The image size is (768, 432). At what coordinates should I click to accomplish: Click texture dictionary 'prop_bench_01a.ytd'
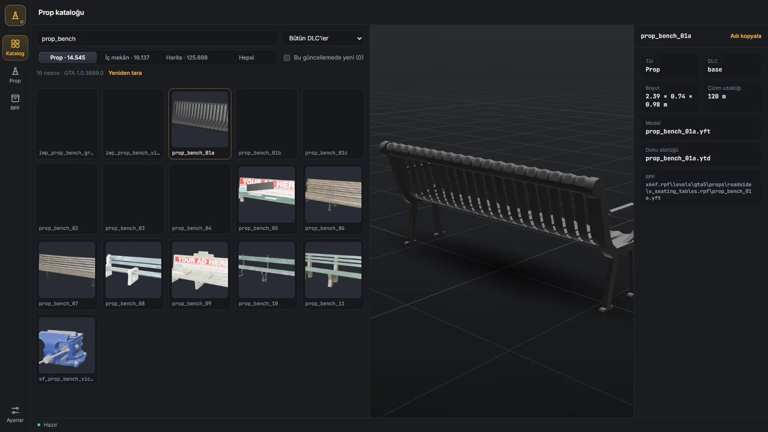(678, 158)
